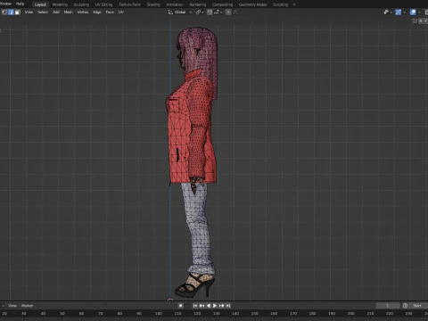Screen dimensions: 428x321
Task: Click the character's black high-heel shoe
Action: click(x=194, y=286)
